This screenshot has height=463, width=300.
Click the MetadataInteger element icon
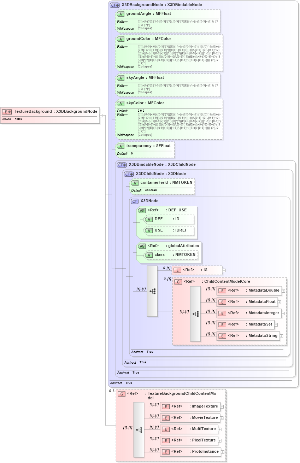(222, 313)
